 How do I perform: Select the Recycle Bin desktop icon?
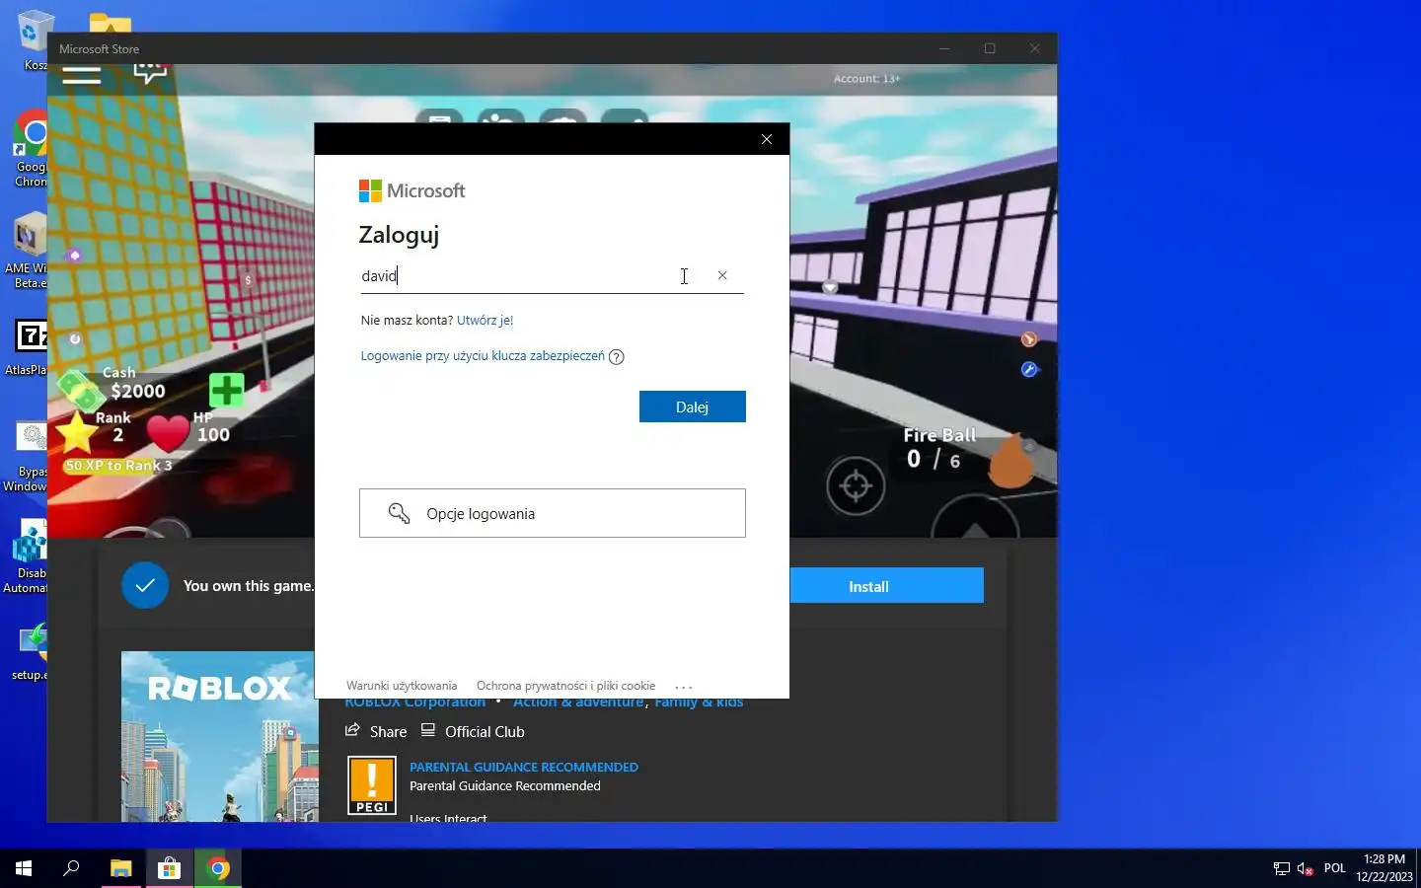point(33,39)
